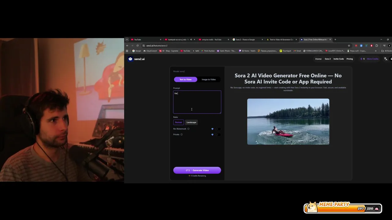Open the Invite Code nav item

point(338,59)
